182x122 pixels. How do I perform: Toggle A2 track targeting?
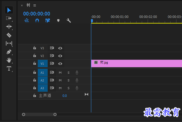coord(43,80)
